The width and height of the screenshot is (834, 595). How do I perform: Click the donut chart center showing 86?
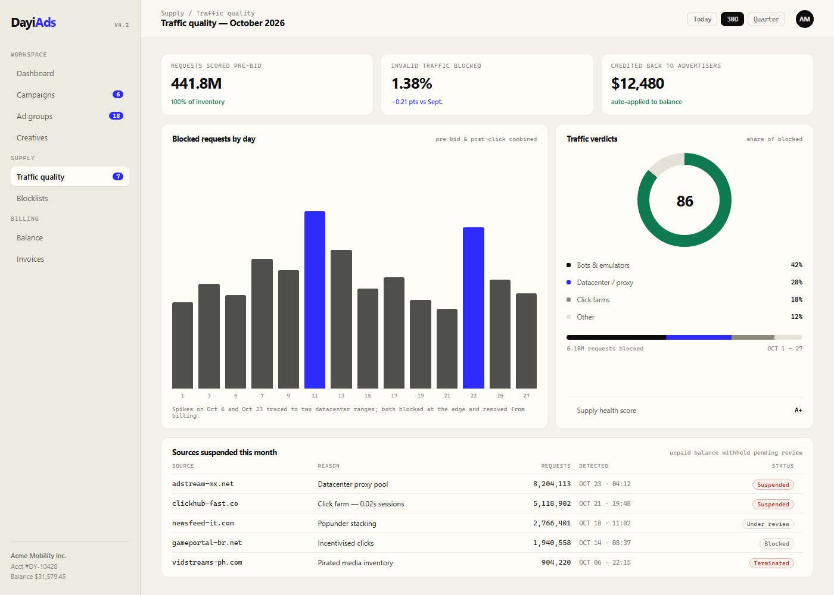684,201
